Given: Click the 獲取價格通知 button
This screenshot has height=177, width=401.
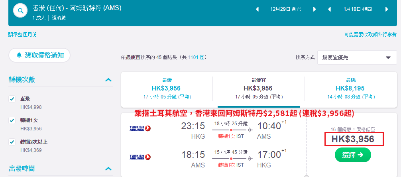Looking at the screenshot, I should [39, 55].
